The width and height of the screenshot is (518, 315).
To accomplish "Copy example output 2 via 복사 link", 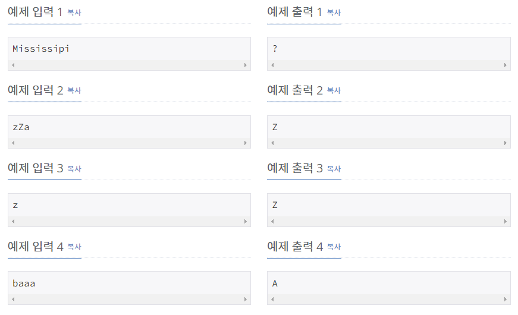I will (x=334, y=90).
